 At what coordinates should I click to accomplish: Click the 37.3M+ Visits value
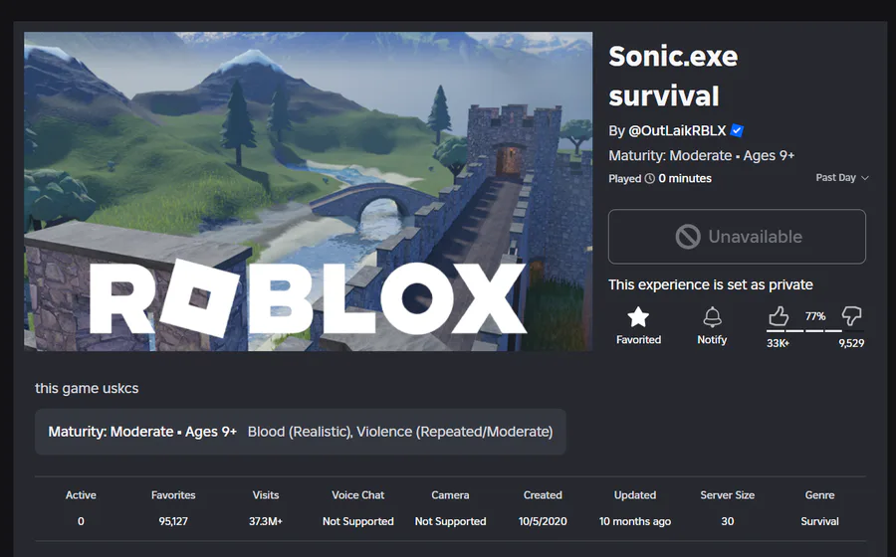(x=266, y=521)
